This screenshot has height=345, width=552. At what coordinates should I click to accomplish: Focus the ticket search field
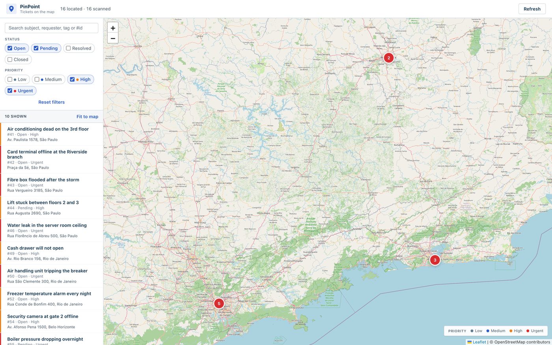52,28
